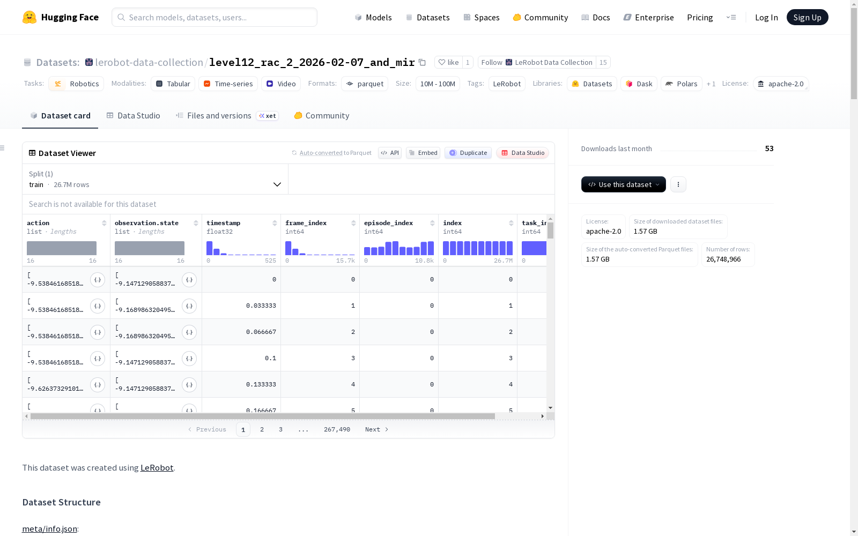
Task: Expand JSON for observation.state in timestamp 0.033333 row
Action: tap(189, 306)
